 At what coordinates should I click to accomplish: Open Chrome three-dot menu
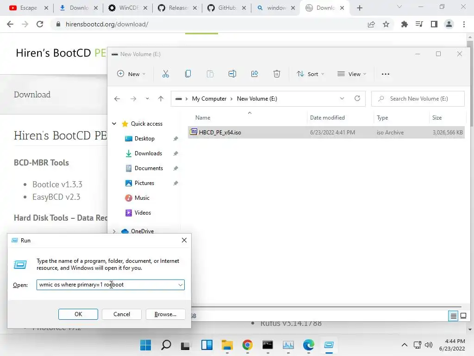point(464,24)
